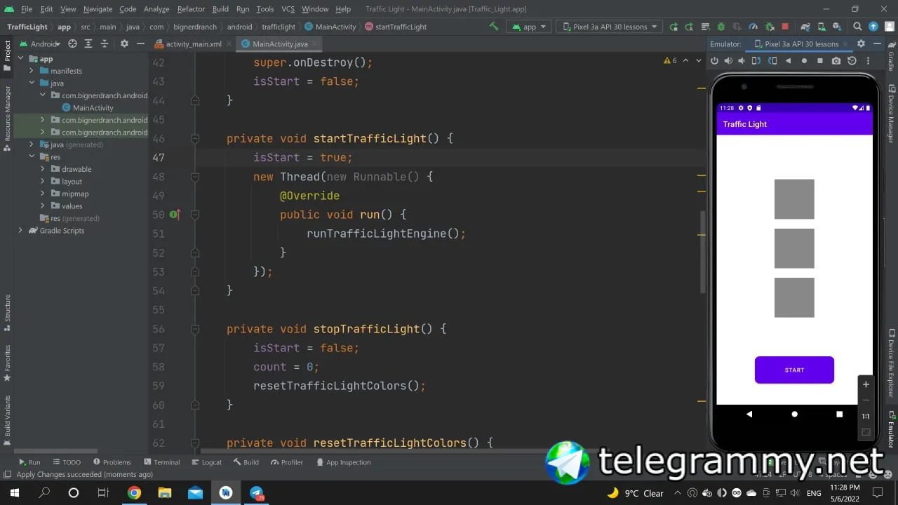The width and height of the screenshot is (898, 505).
Task: Open Project panel gear options
Action: pos(124,43)
